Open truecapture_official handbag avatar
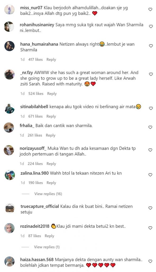 (10, 208)
